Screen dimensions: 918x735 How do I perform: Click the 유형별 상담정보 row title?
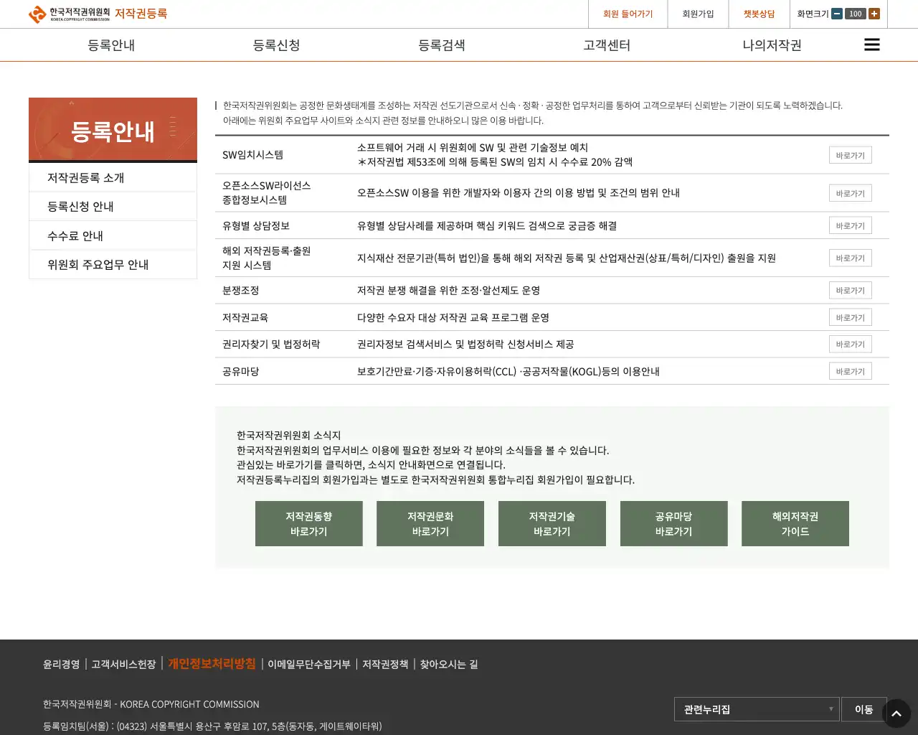256,225
